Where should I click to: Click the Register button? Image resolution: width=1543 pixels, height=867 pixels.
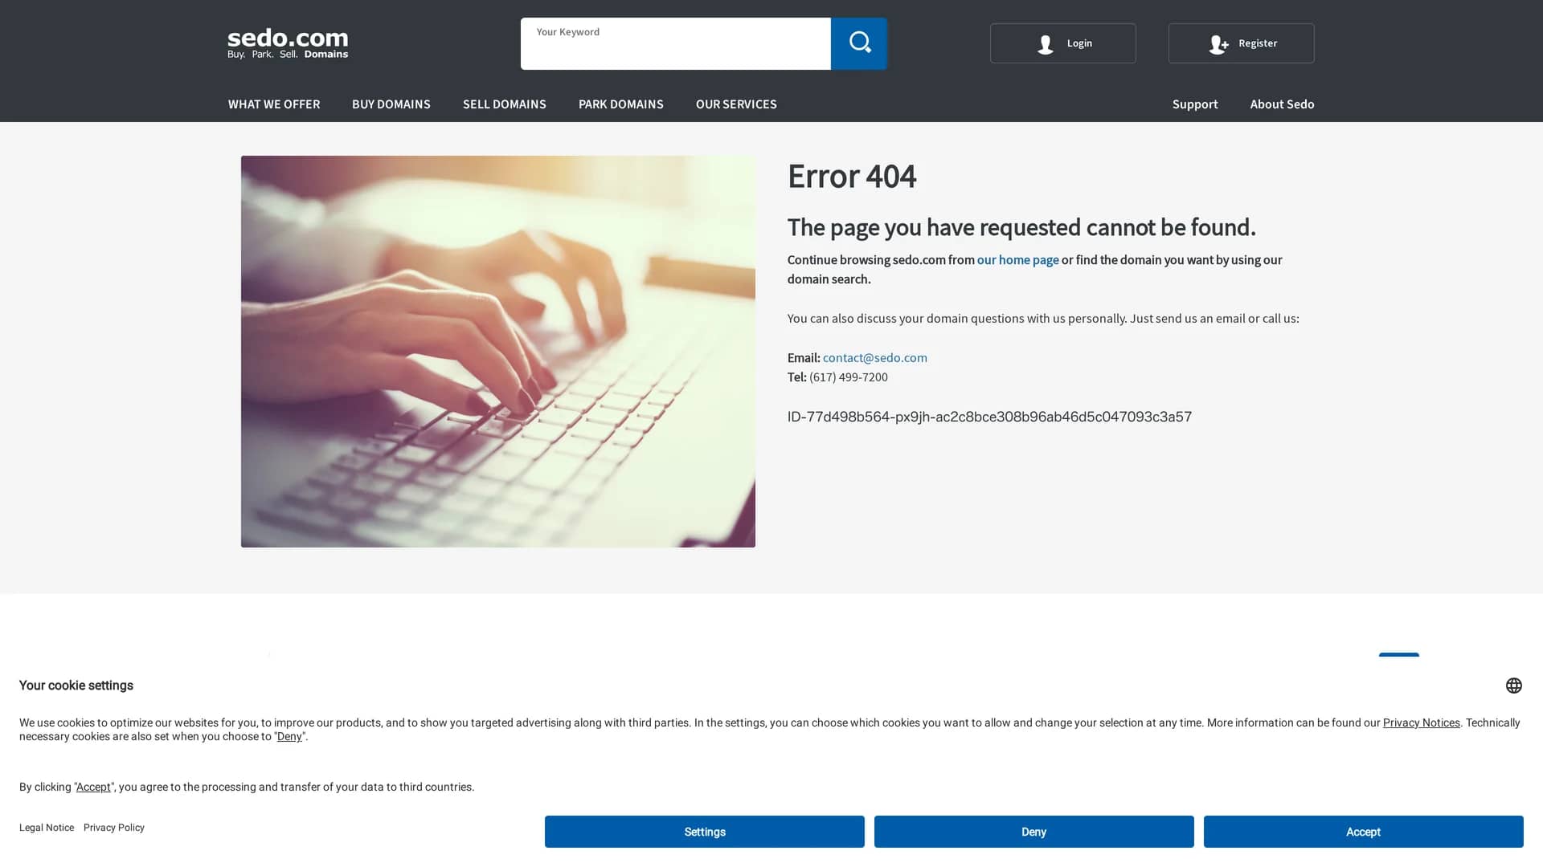click(x=1241, y=43)
